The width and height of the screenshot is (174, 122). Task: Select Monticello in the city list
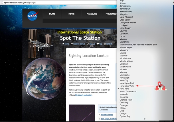click(x=125, y=75)
